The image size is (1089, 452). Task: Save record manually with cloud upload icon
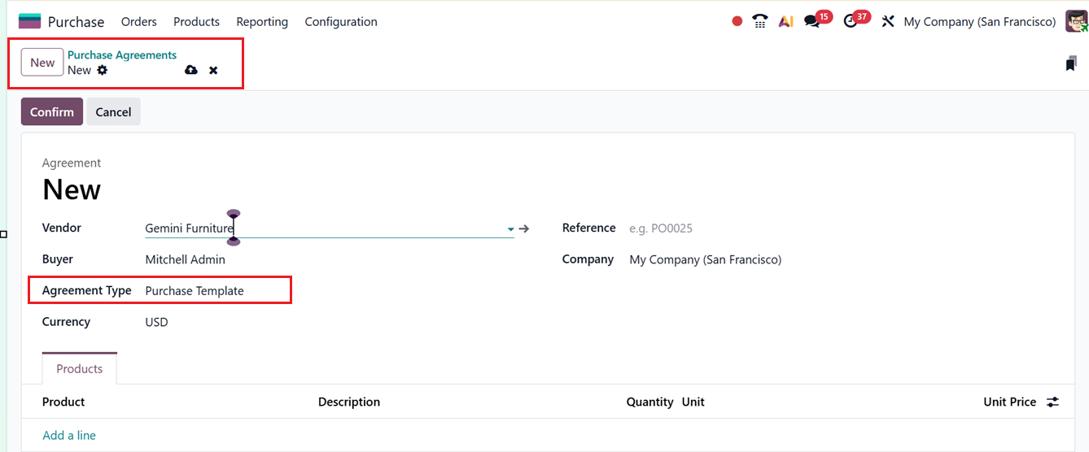coord(191,71)
